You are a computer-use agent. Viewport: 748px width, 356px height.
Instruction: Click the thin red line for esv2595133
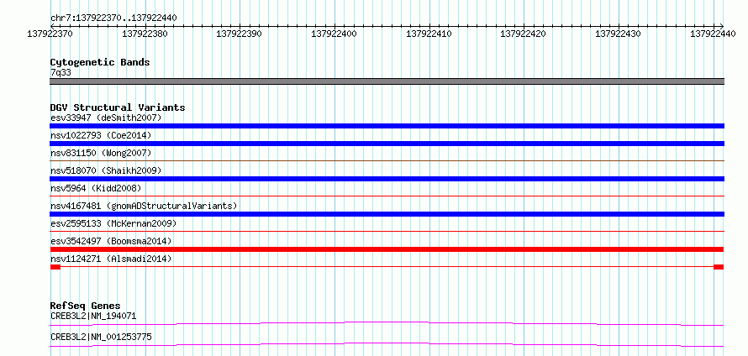click(387, 231)
